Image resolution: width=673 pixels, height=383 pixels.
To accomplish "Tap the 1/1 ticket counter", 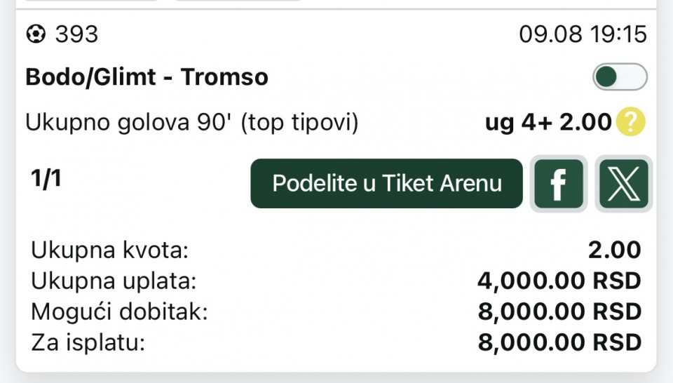I will [x=46, y=178].
